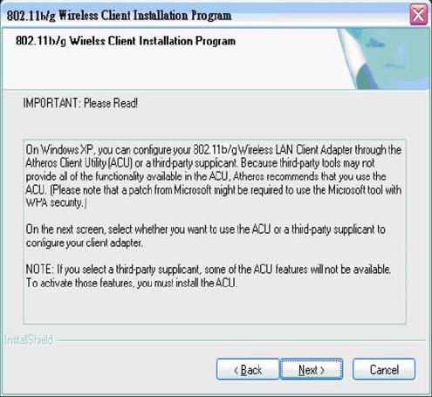Click the empty area inside the notice text box

click(215, 307)
